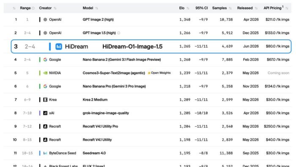Open the info icon next to GPT Image 1.5 (high)

pyautogui.click(x=118, y=33)
